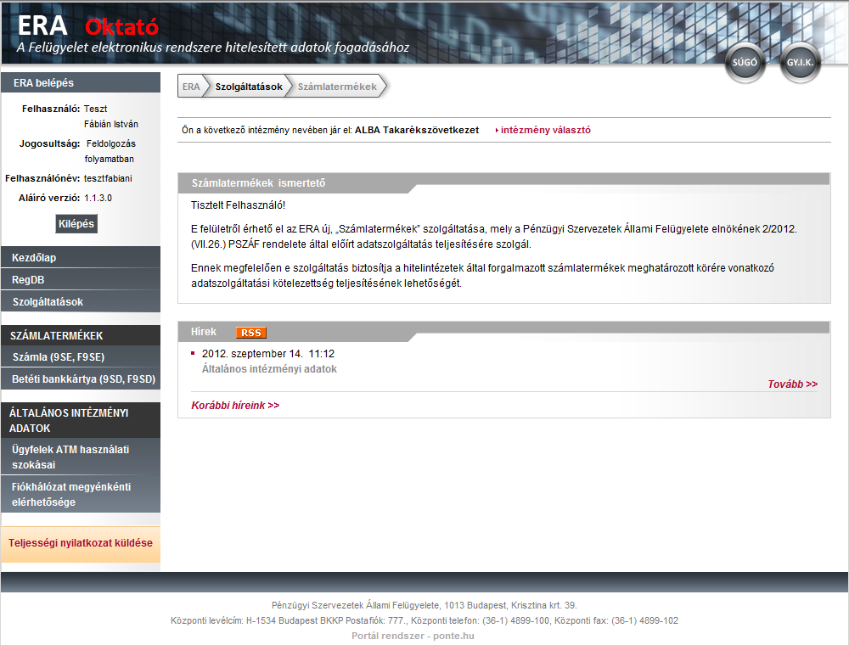The width and height of the screenshot is (849, 645).
Task: Open Szolgáltatások in the sidebar menu
Action: tap(81, 302)
